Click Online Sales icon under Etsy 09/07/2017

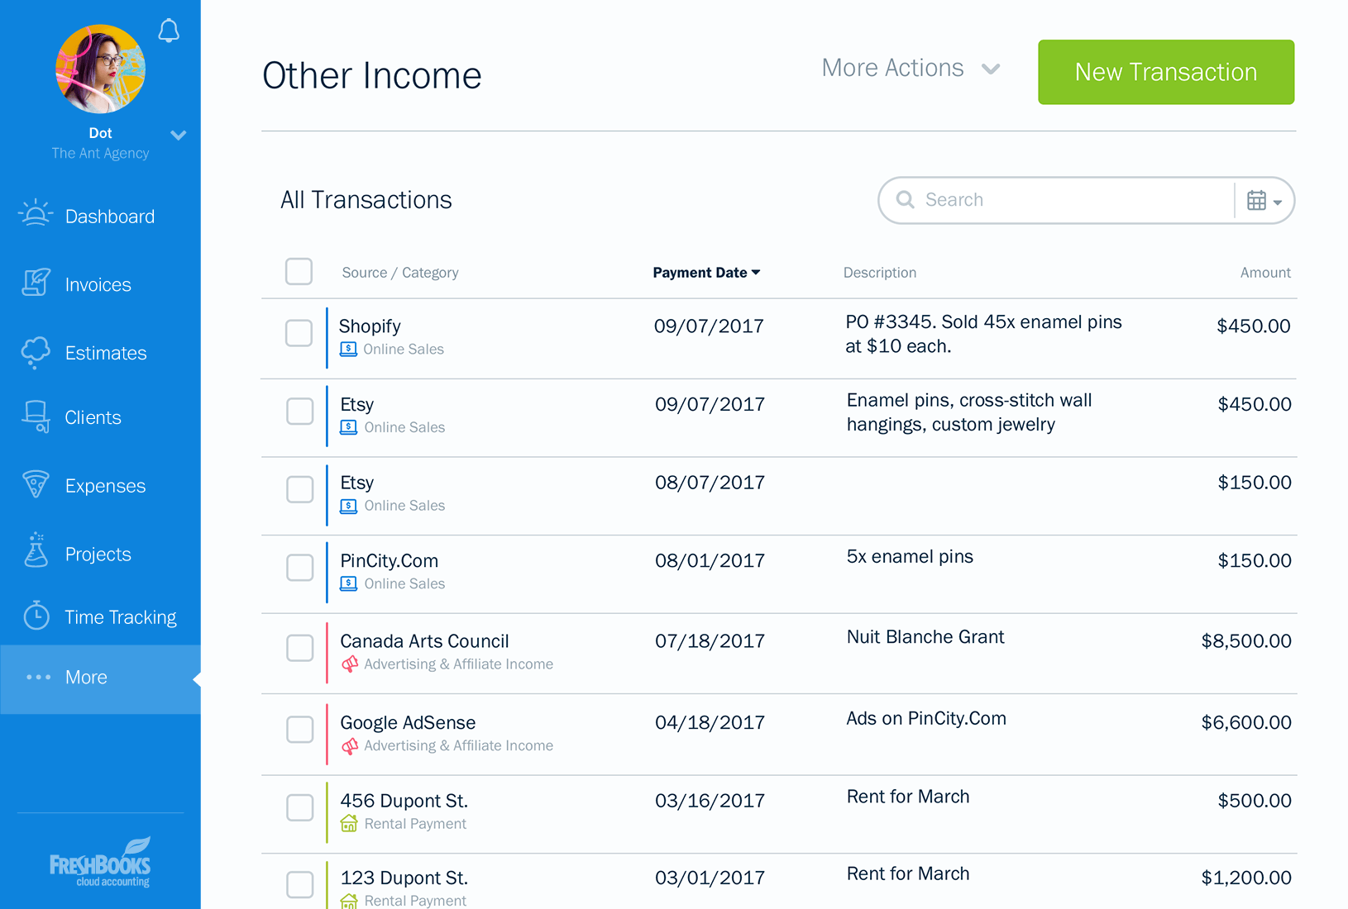[349, 427]
